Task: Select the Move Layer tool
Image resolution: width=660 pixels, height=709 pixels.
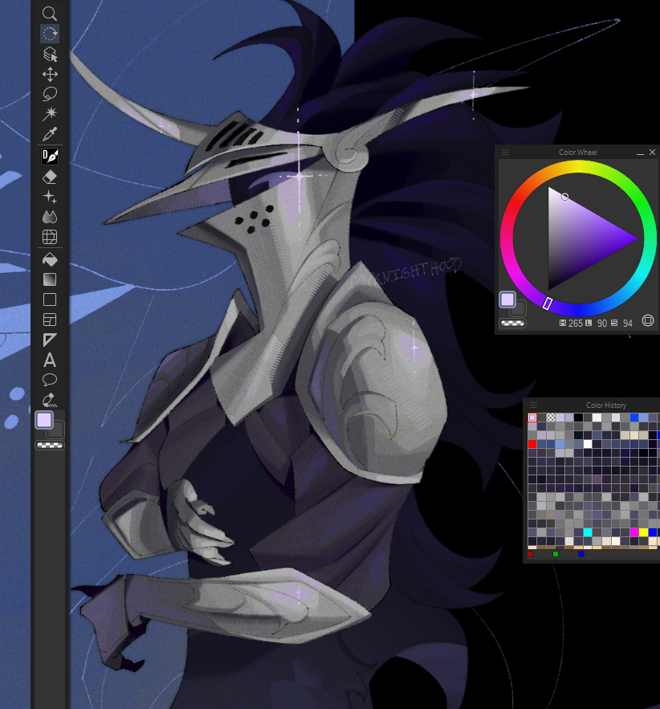Action: [50, 75]
